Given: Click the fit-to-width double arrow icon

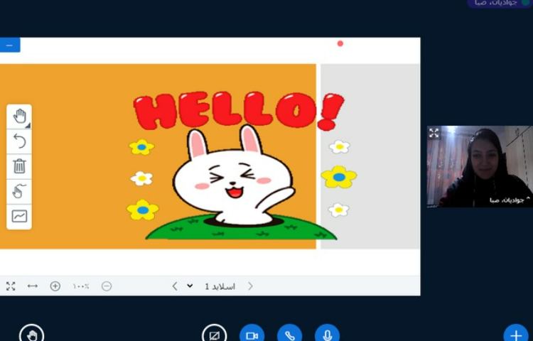Looking at the screenshot, I should 33,286.
